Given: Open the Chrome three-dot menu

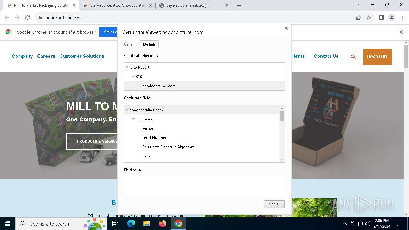Looking at the screenshot, I should [x=402, y=18].
